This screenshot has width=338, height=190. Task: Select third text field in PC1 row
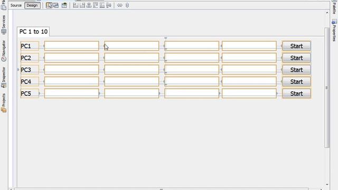(x=192, y=46)
